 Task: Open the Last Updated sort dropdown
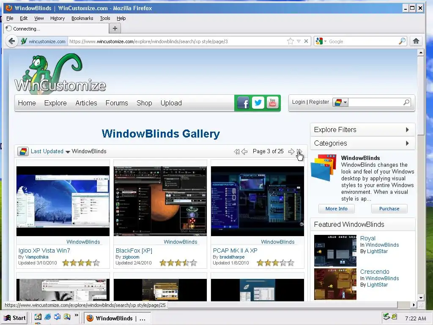click(x=50, y=151)
